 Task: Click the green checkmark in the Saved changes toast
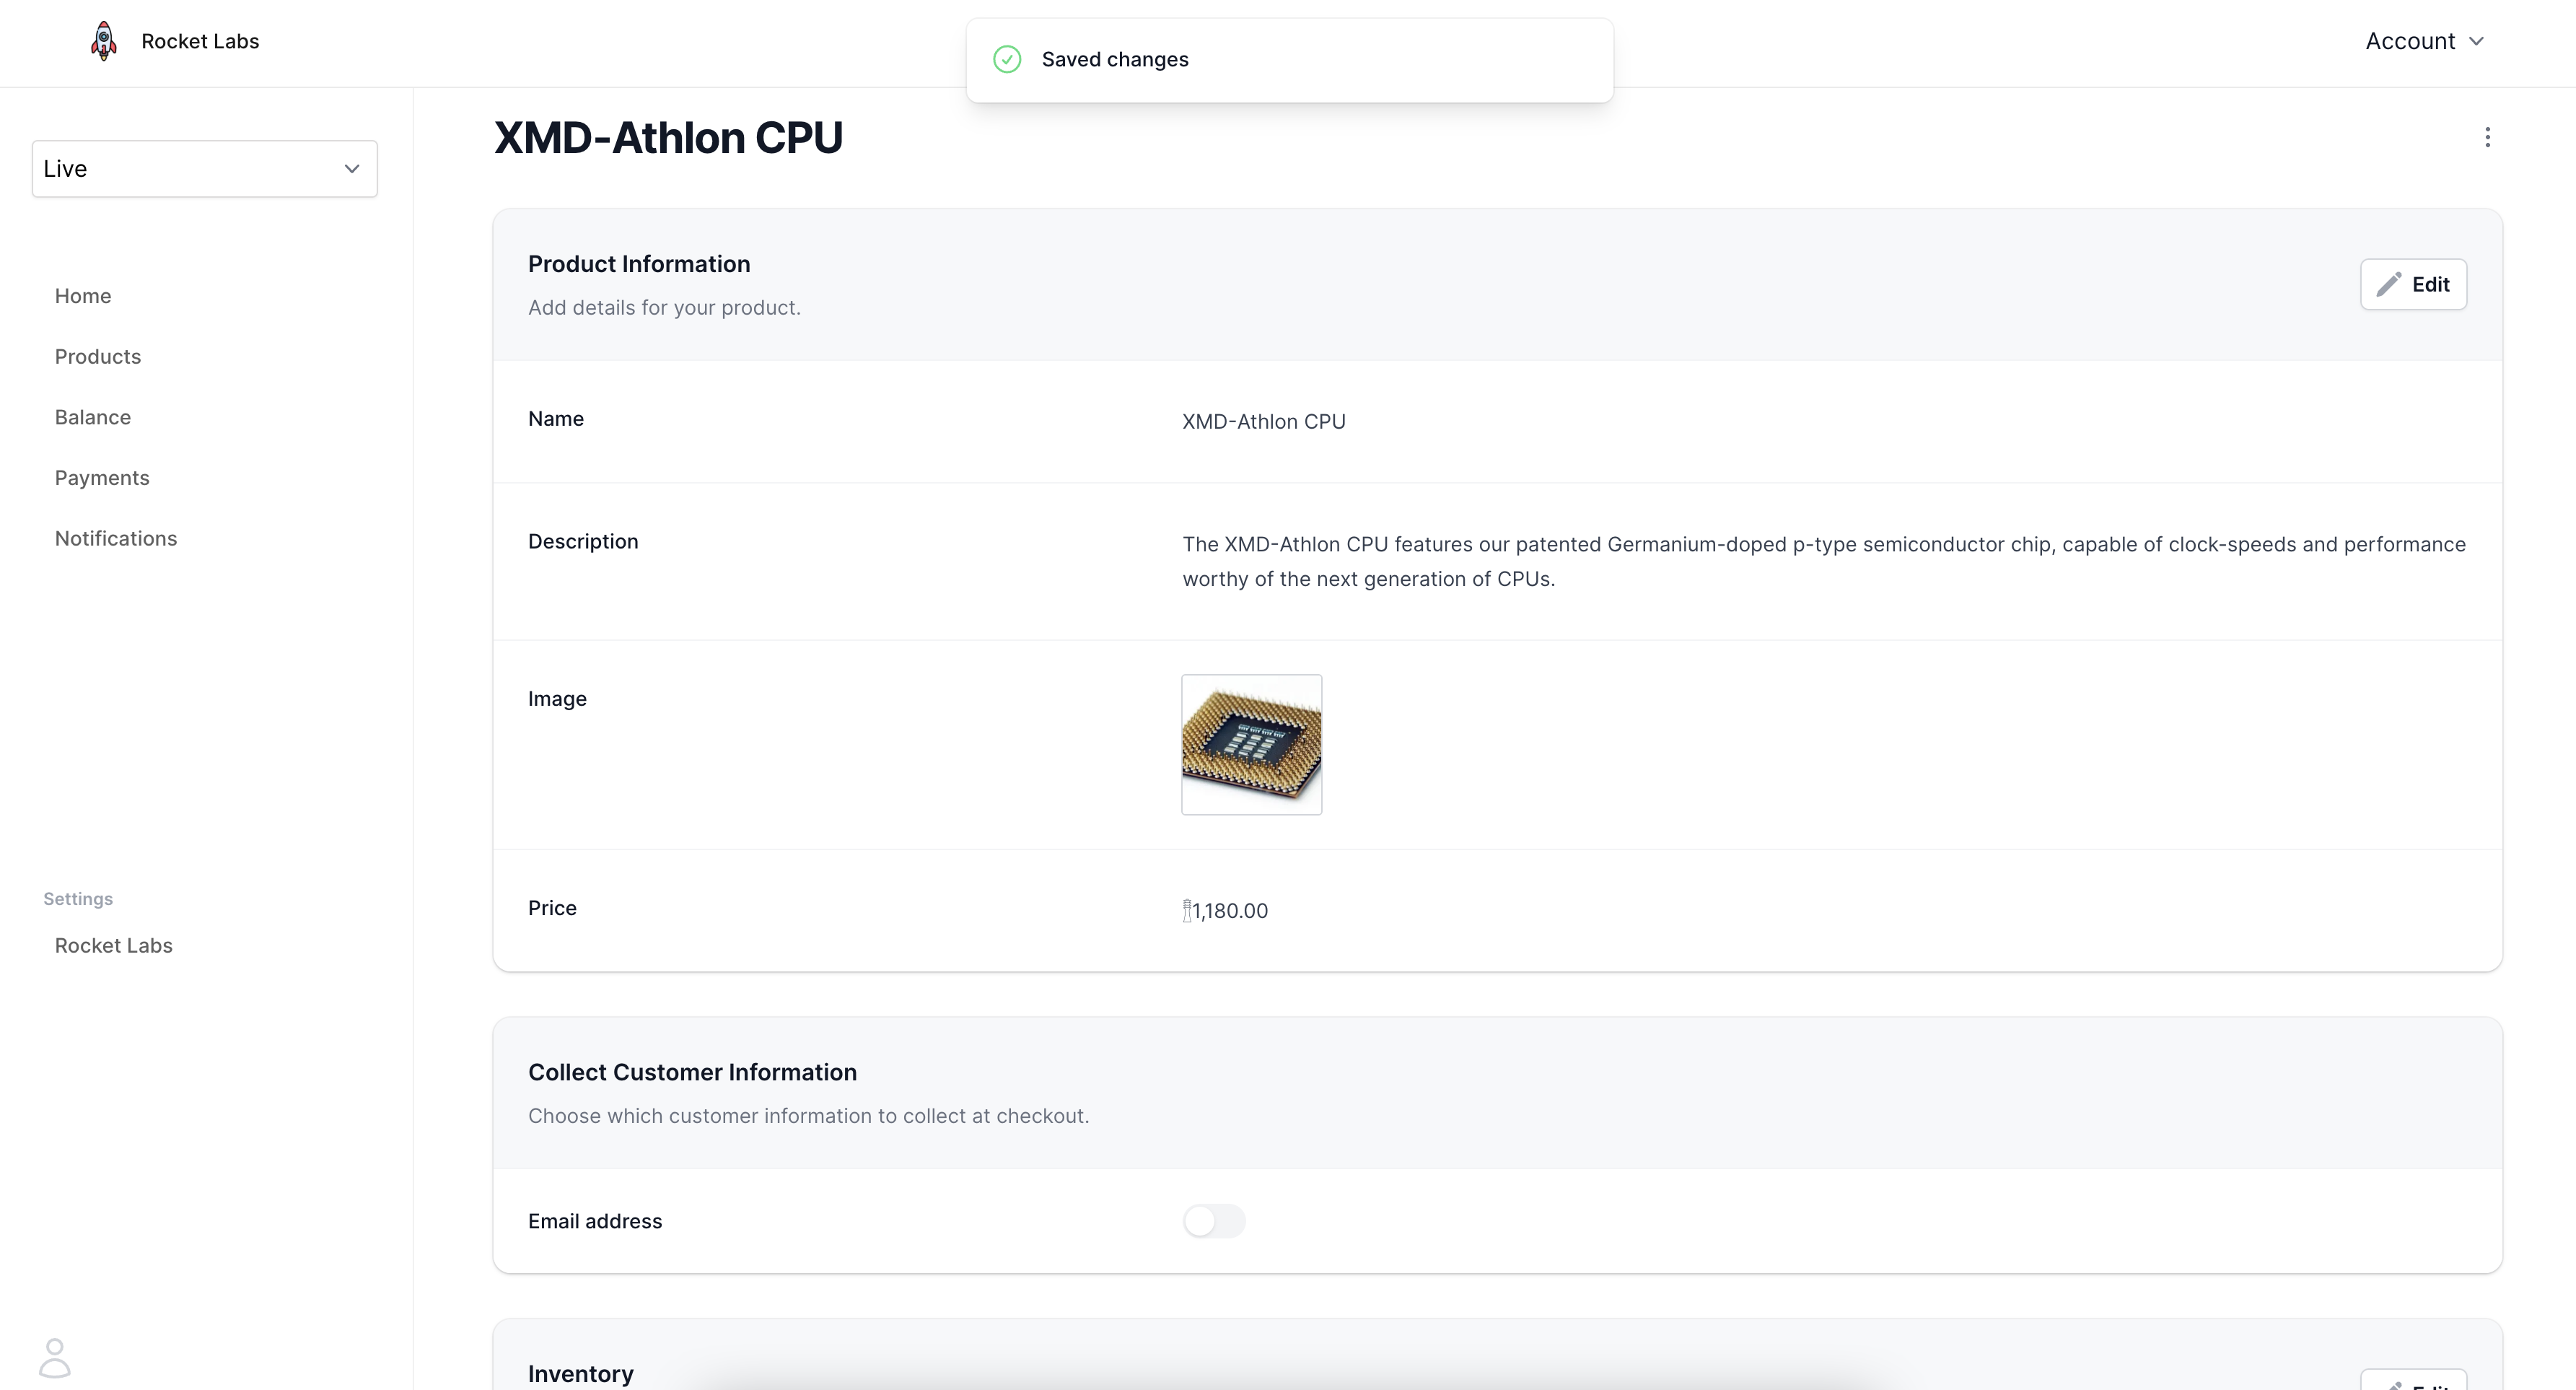[x=1007, y=59]
